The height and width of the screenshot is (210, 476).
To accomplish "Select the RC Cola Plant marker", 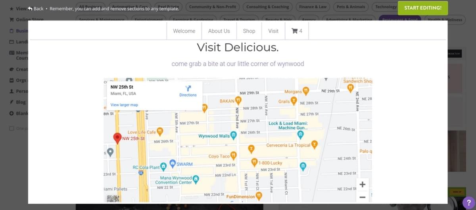I will [x=163, y=166].
